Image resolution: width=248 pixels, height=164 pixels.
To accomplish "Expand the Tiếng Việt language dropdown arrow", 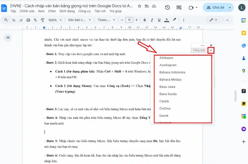I will (x=211, y=51).
